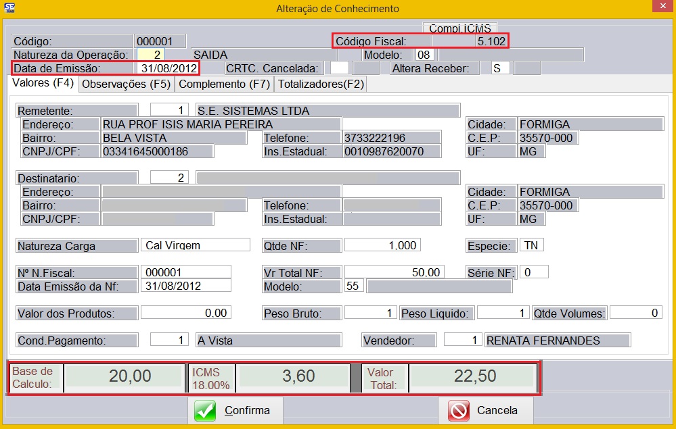Select the Valores (F4) tab
Viewport: 676px width, 429px height.
pos(43,84)
